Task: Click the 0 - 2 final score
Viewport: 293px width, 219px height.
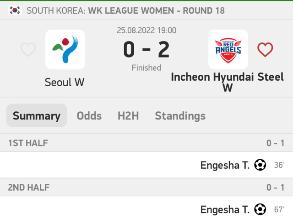Action: [146, 50]
